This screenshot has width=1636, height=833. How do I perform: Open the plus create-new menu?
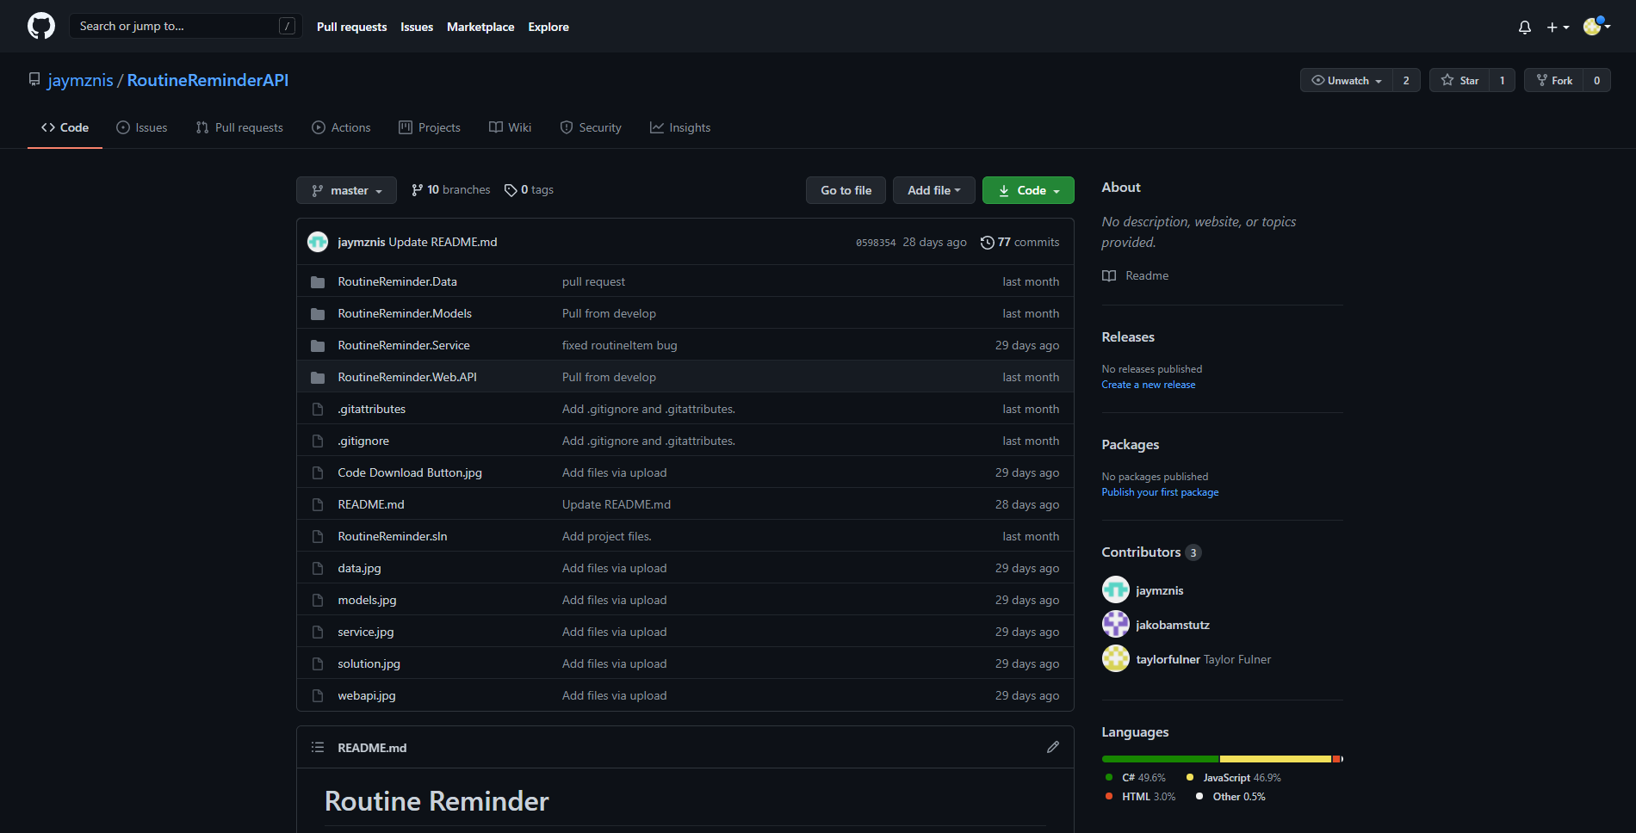pyautogui.click(x=1558, y=27)
